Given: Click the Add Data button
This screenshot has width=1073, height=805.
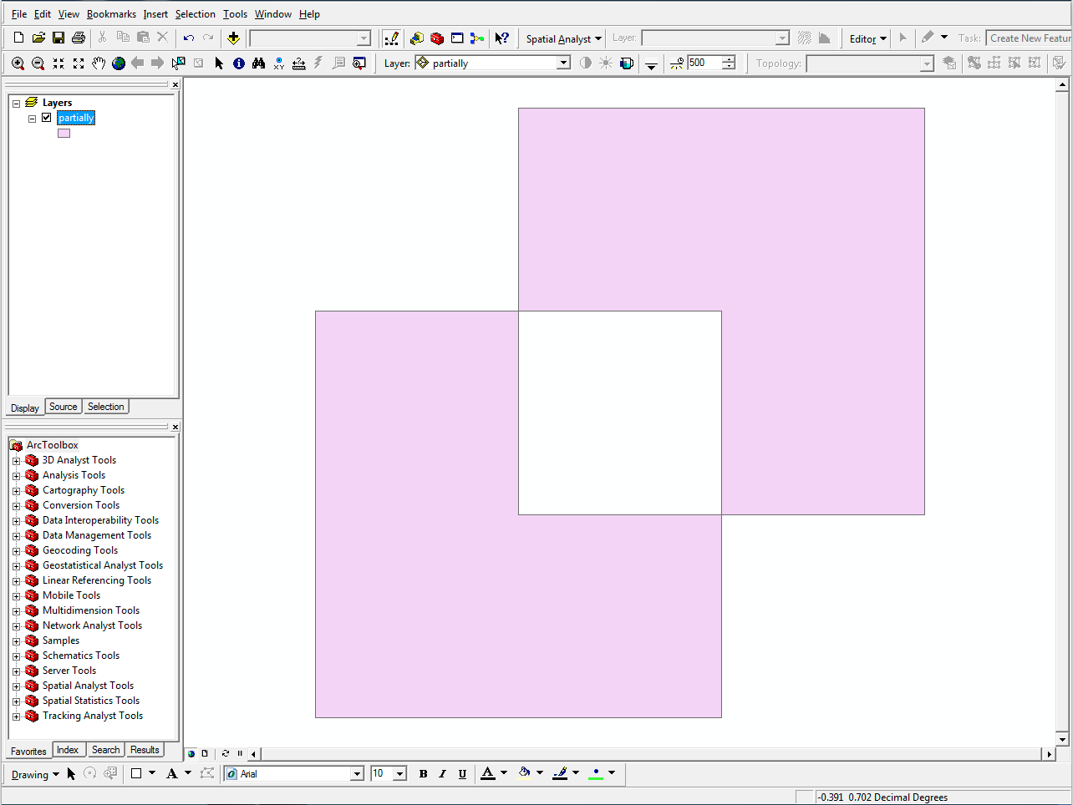Looking at the screenshot, I should click(x=233, y=38).
